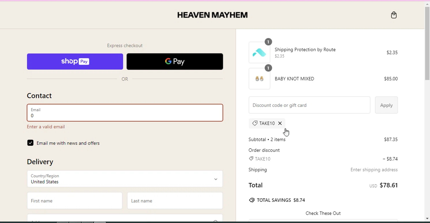This screenshot has width=430, height=223.
Task: Click the $78.61 total amount
Action: pyautogui.click(x=389, y=185)
